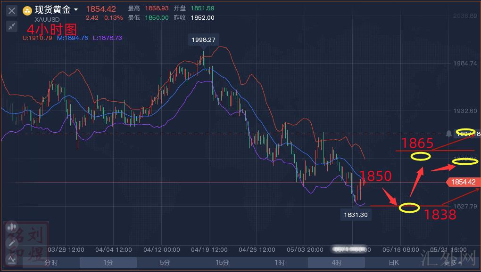Click the 1998.27 high price label
The height and width of the screenshot is (272, 481).
[x=203, y=40]
